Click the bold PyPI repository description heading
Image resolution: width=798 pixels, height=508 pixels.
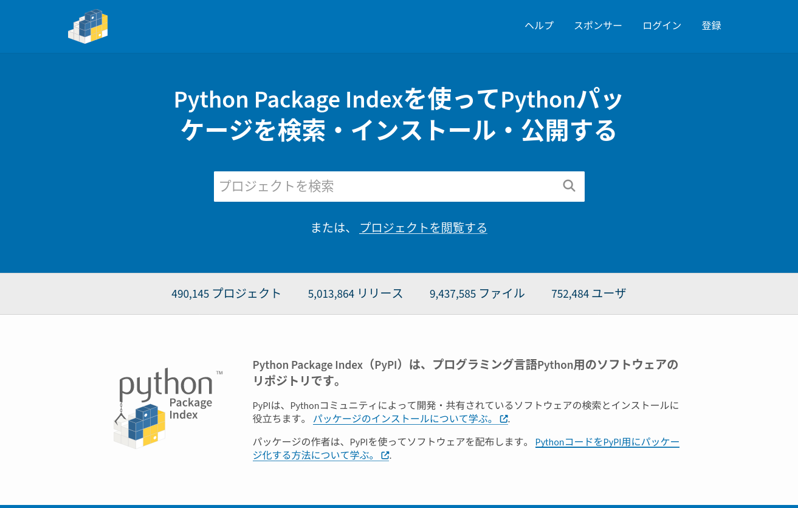point(465,372)
